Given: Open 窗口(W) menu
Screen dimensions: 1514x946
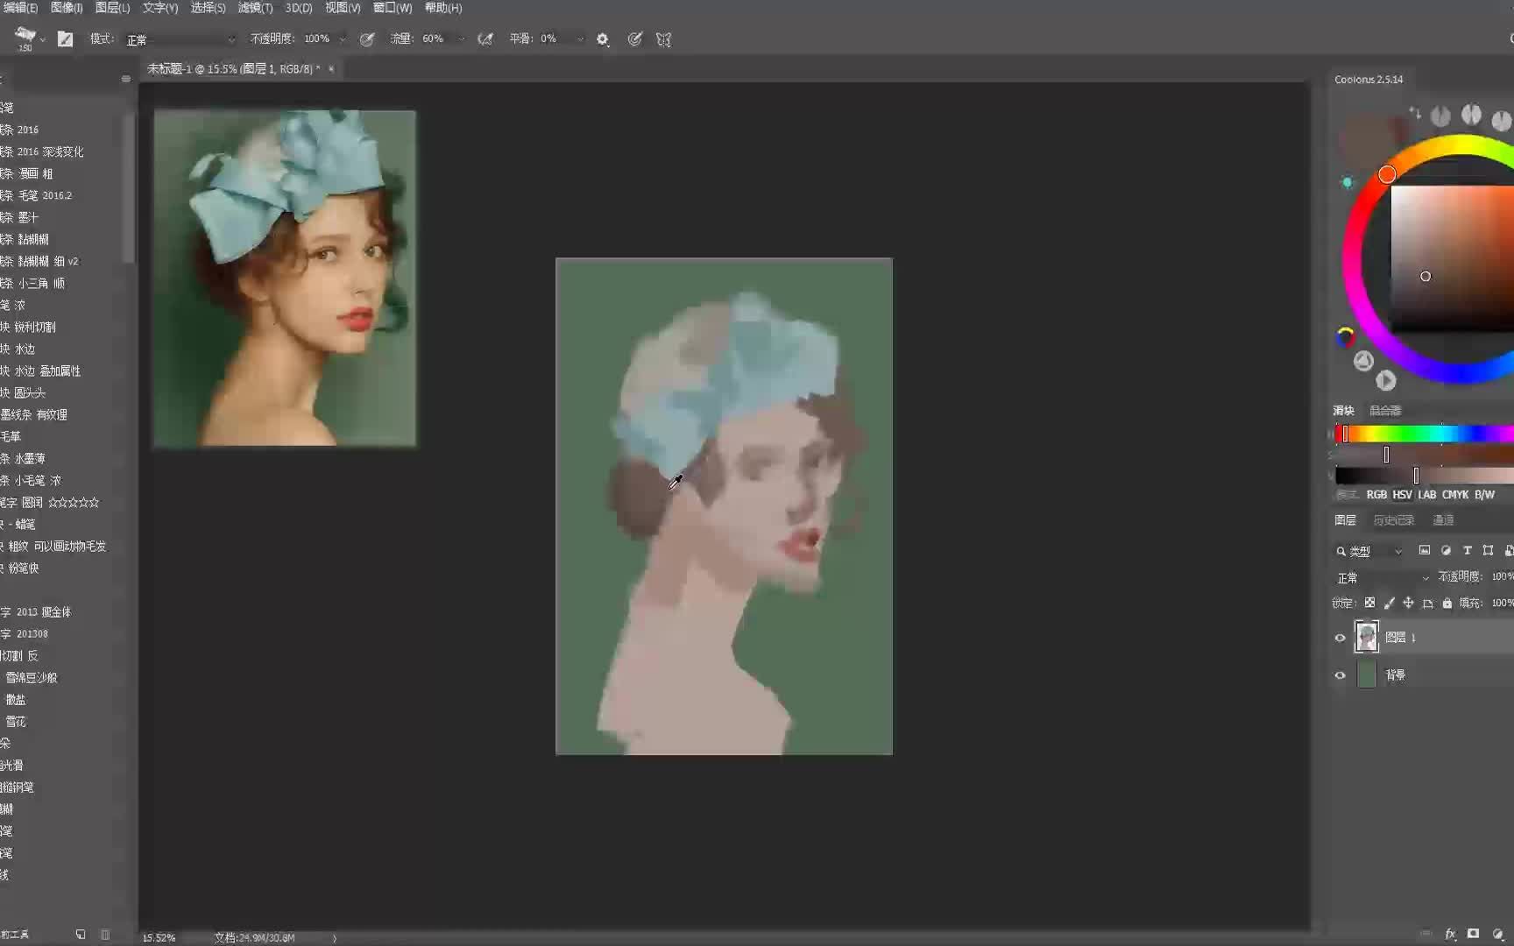Looking at the screenshot, I should point(393,8).
